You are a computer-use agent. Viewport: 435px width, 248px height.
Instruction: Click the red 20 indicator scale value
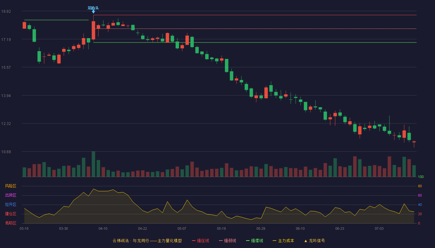click(420, 214)
